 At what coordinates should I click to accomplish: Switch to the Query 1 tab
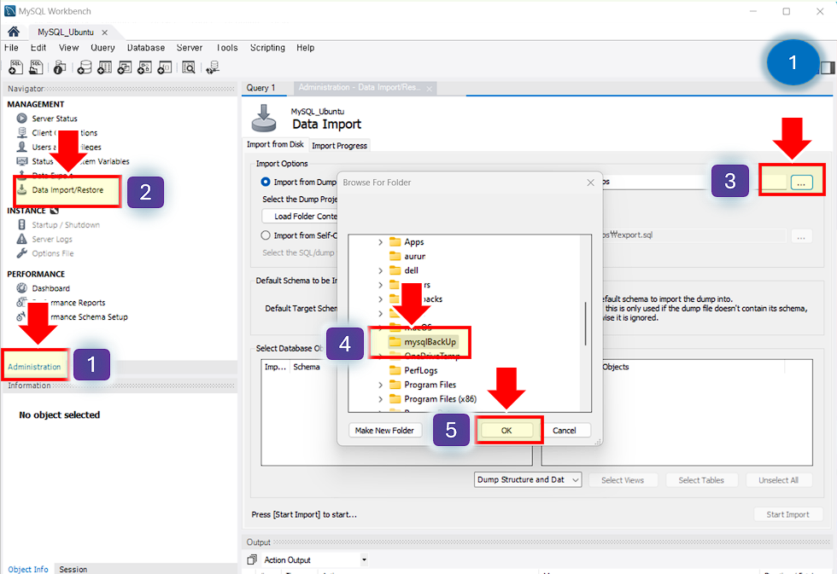[261, 88]
